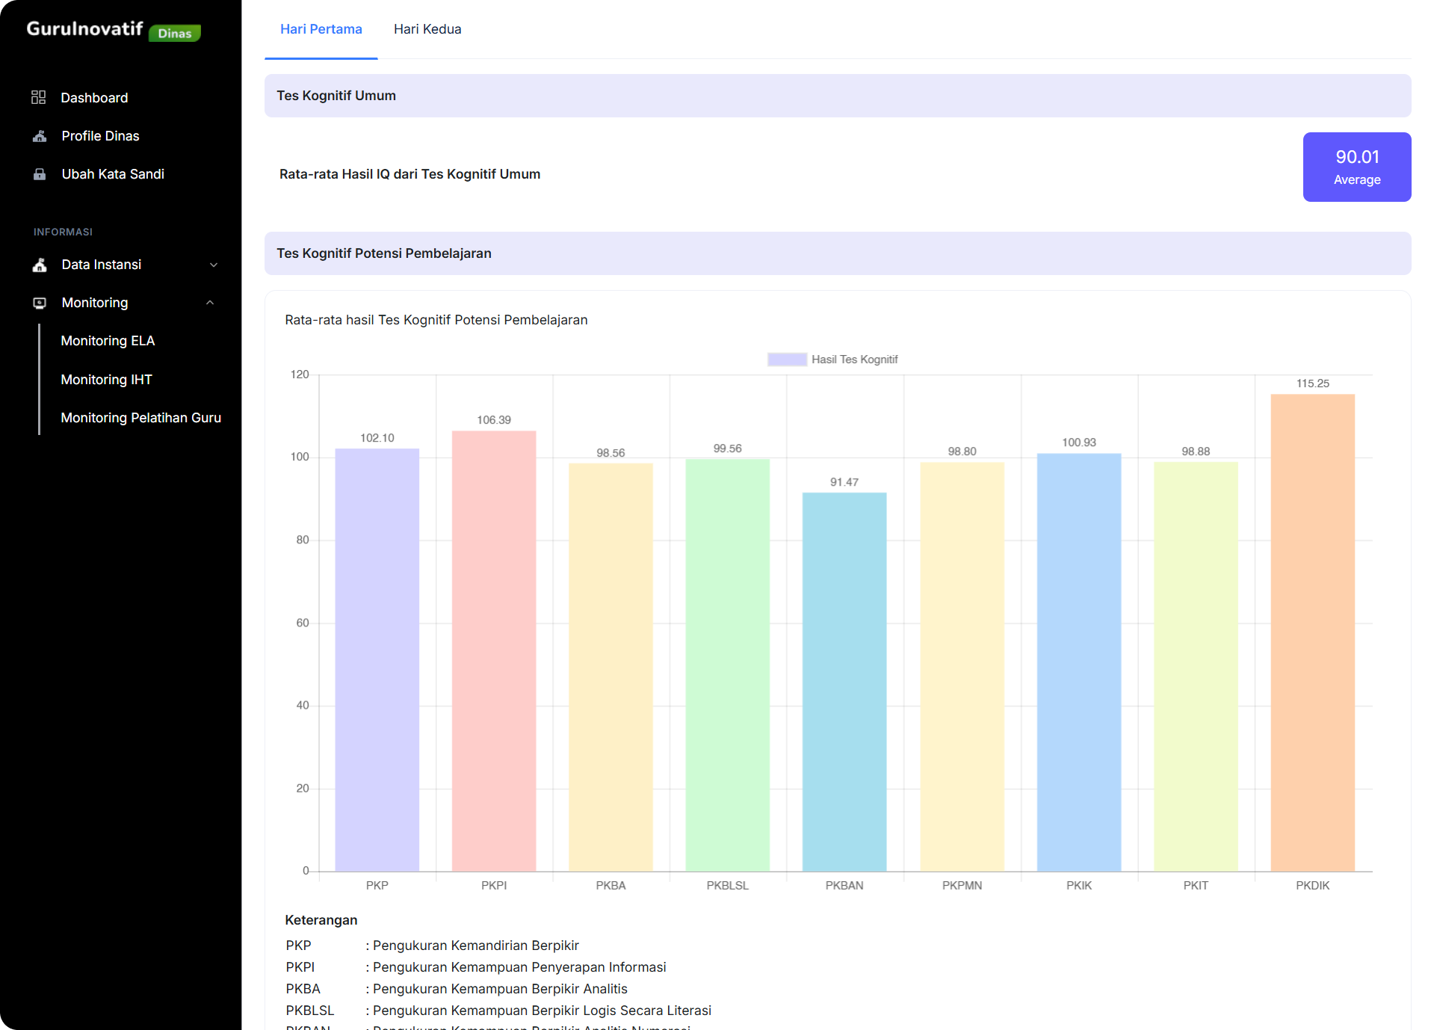Click the Dashboard grid icon
This screenshot has height=1030, width=1434.
click(39, 97)
